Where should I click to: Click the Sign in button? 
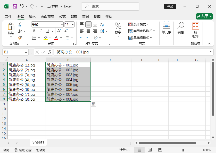pyautogui.click(x=170, y=6)
